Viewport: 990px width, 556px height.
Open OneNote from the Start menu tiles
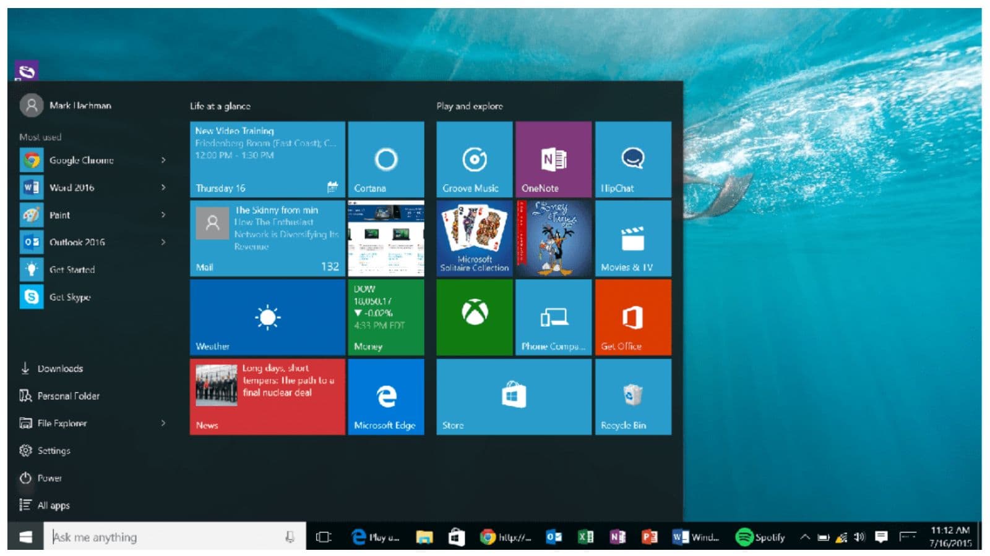pyautogui.click(x=554, y=159)
